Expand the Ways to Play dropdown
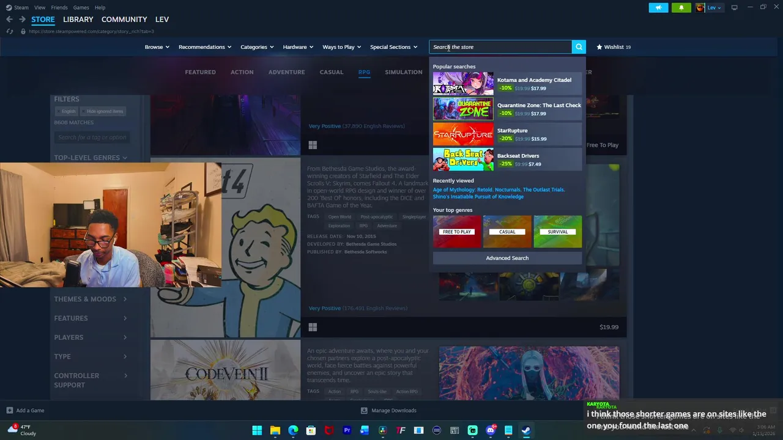Screen dimensions: 783x440 click(341, 47)
